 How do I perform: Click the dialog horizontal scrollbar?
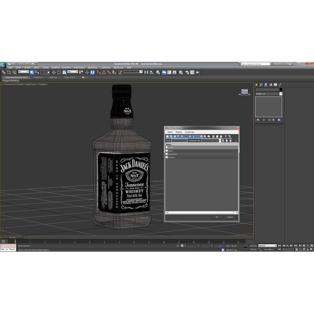pyautogui.click(x=202, y=213)
